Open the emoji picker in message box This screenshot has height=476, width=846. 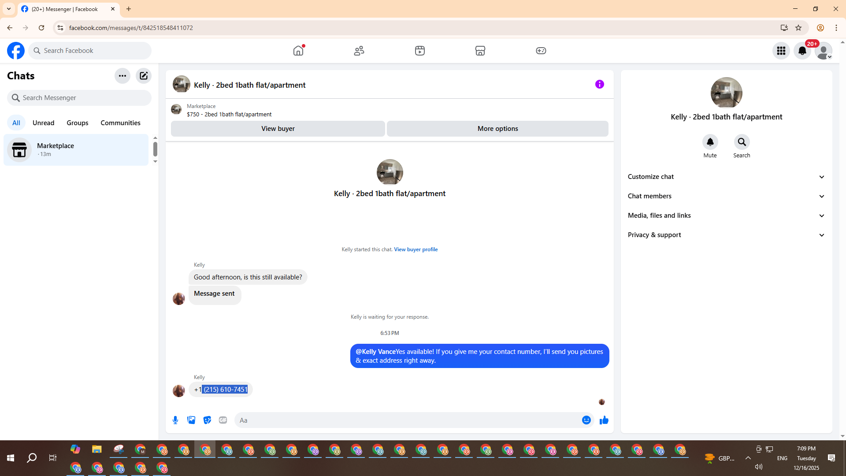click(586, 420)
